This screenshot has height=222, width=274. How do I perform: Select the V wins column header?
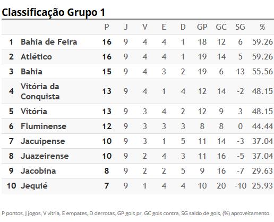[145, 27]
